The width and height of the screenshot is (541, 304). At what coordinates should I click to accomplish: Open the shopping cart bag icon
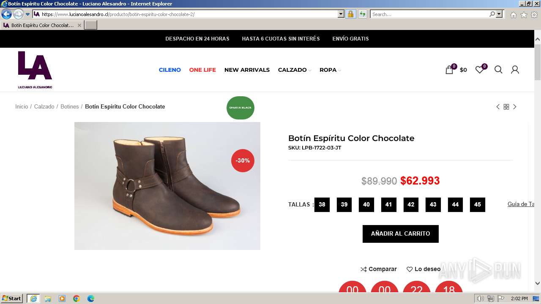click(x=449, y=70)
